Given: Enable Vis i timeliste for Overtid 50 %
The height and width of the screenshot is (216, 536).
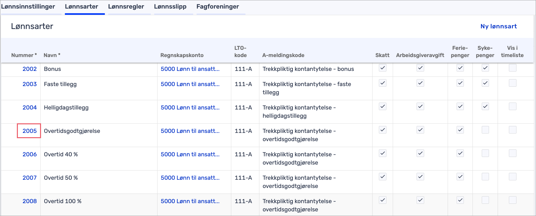Looking at the screenshot, I should coord(513,177).
